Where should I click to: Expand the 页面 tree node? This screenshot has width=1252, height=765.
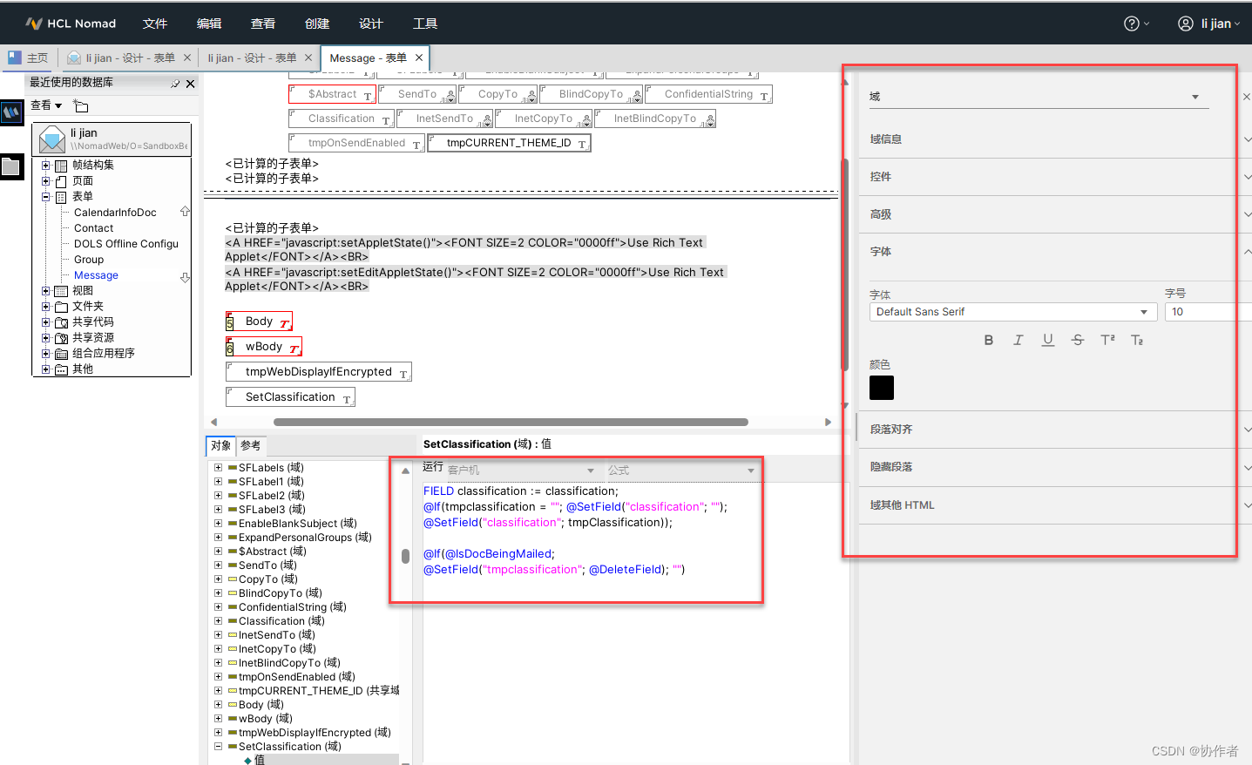[46, 181]
